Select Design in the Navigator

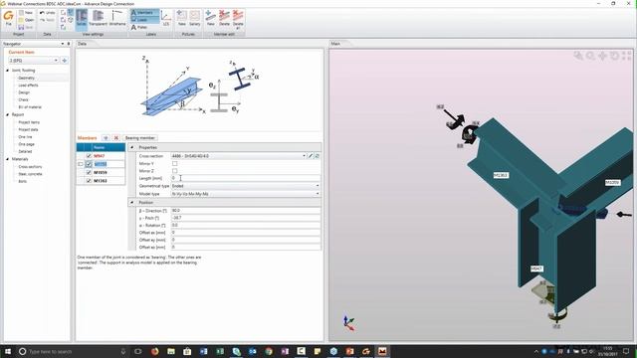tap(24, 92)
